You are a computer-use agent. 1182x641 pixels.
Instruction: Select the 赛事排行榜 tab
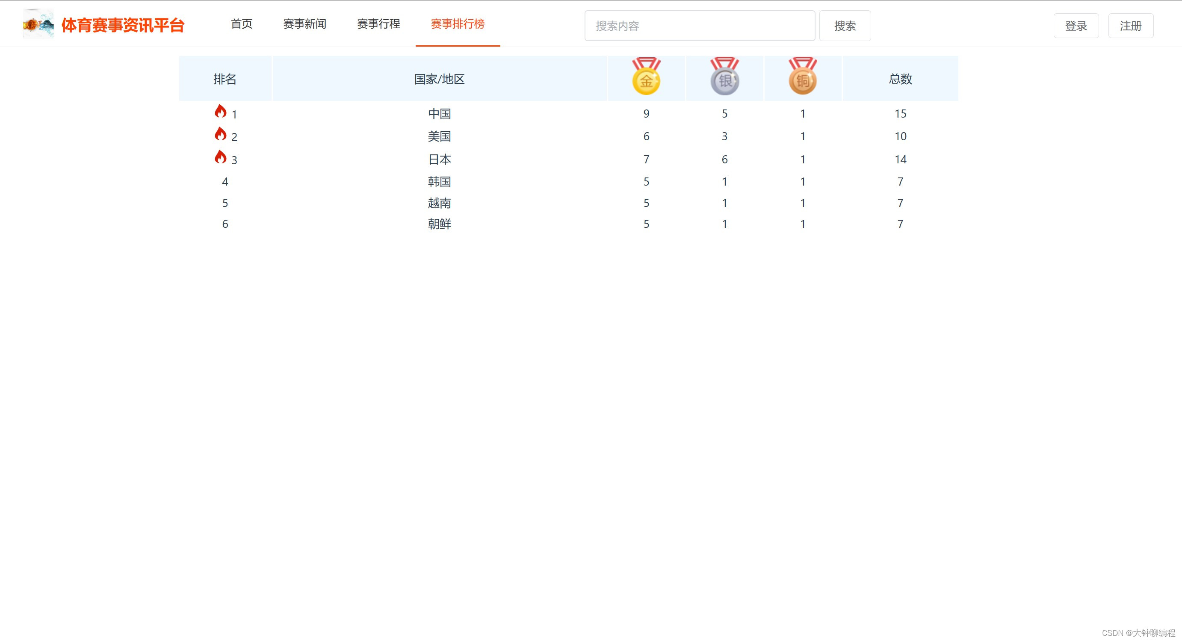point(458,24)
